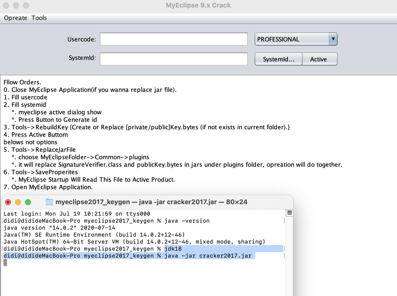Viewport: 397px width, 296px height.
Task: Click the 'Press Button to Generate id' line
Action: [54, 120]
